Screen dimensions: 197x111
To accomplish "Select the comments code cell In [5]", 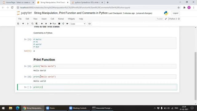I will (x=105, y=43).
